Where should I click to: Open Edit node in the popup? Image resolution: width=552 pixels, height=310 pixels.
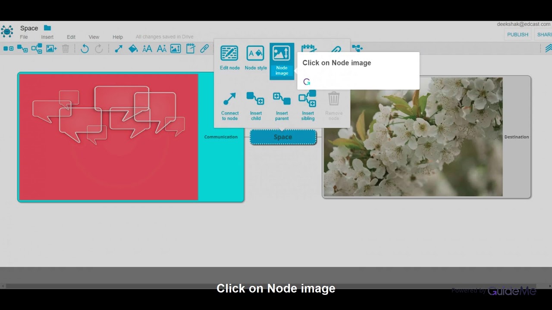[229, 58]
